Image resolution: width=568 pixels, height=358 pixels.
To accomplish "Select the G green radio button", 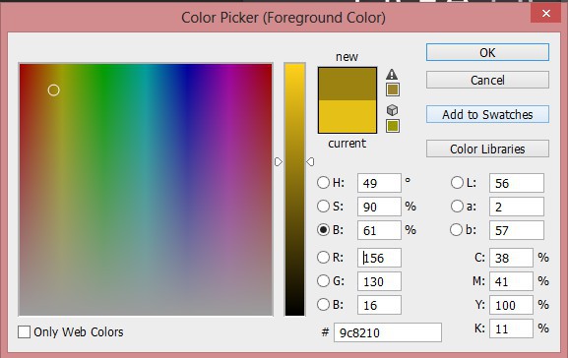I will coord(323,281).
